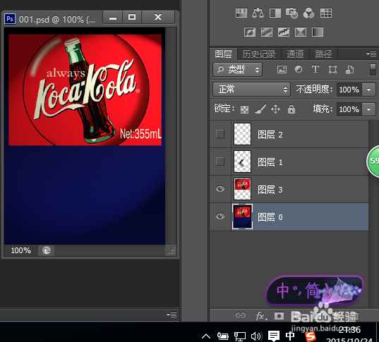Open the volume speaker tray icon
The height and width of the screenshot is (342, 379).
point(256,336)
